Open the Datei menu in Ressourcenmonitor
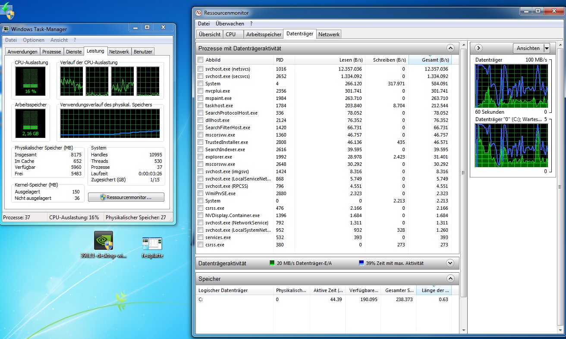Image resolution: width=566 pixels, height=339 pixels. coord(204,24)
